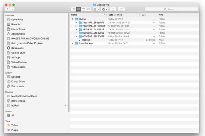Sort by Date Modified column header
The width and height of the screenshot is (205, 136).
point(123,15)
